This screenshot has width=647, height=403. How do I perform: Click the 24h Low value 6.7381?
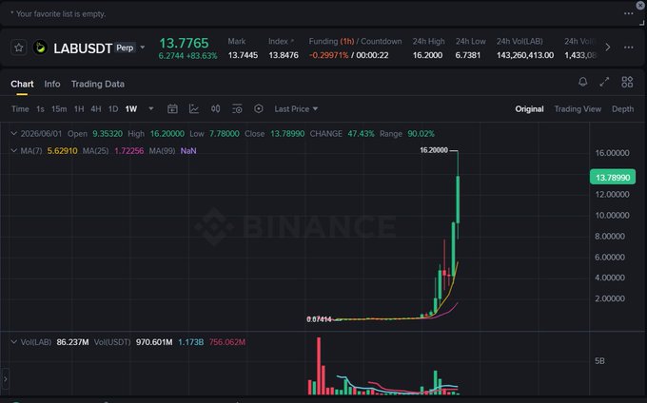point(468,55)
